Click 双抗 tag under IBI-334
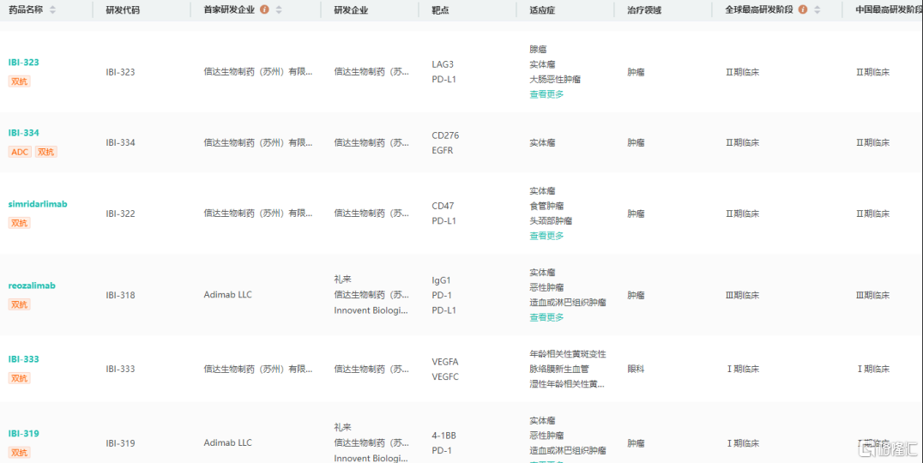The height and width of the screenshot is (463, 923). pos(46,152)
